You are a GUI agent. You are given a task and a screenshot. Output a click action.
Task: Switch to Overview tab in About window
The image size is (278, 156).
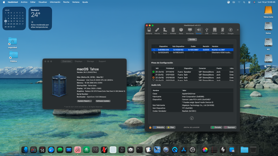pyautogui.click(x=66, y=61)
